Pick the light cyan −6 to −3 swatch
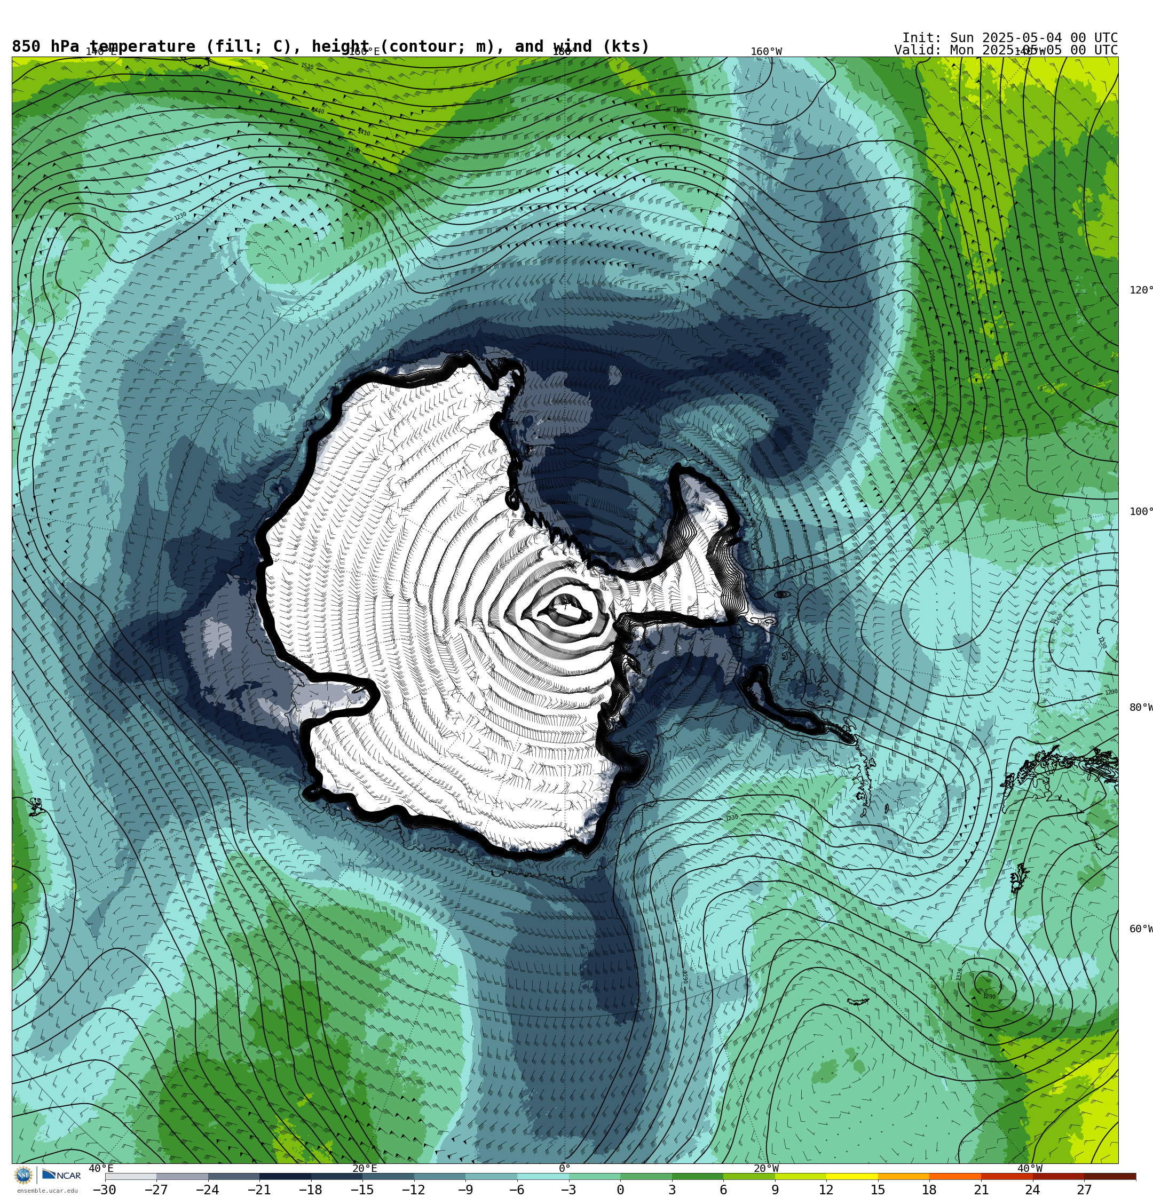Image resolution: width=1153 pixels, height=1197 pixels. (x=543, y=1176)
